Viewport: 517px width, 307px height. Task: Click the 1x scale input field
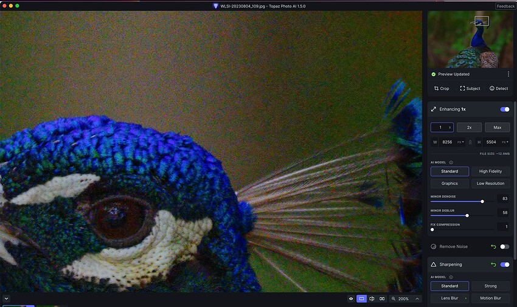[442, 128]
